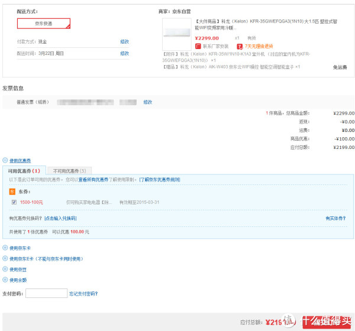Click the ¥2299.00 red product price
Viewport: 355px width, 331px height.
click(x=206, y=38)
